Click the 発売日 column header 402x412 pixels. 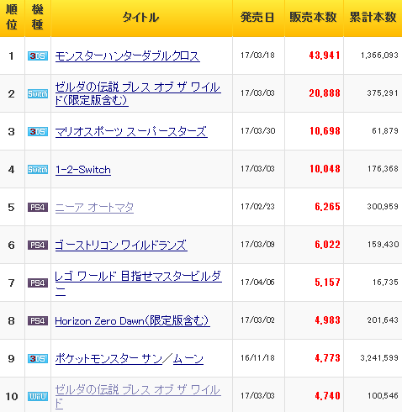click(x=257, y=18)
